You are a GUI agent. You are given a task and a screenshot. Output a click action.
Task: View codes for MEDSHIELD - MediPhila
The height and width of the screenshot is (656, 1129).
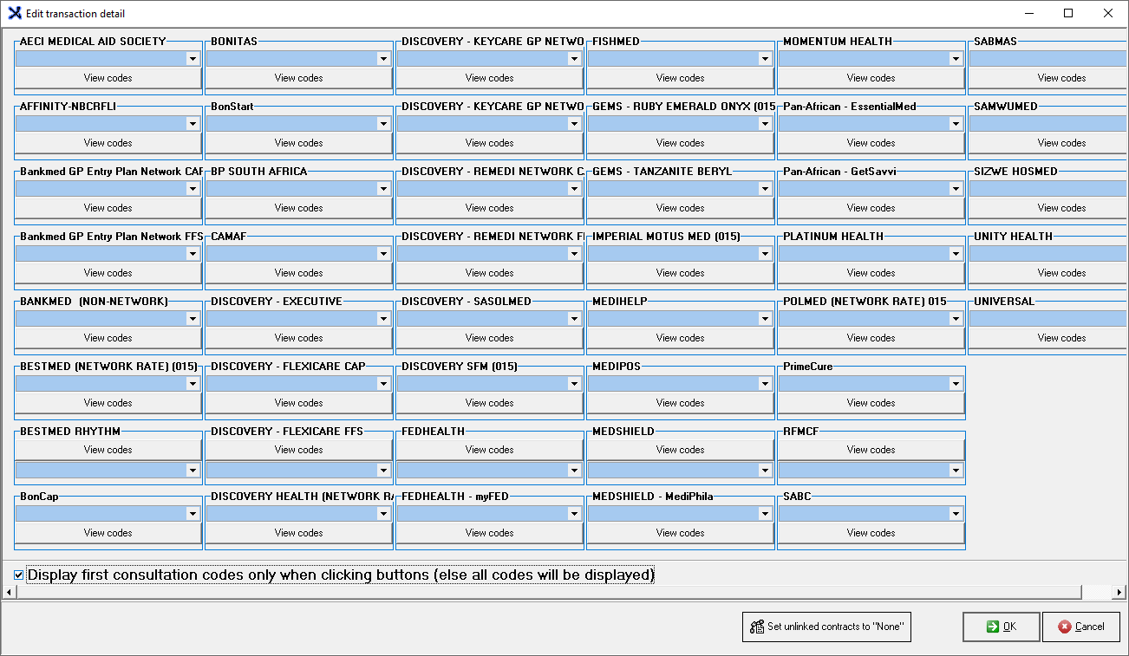click(x=681, y=533)
